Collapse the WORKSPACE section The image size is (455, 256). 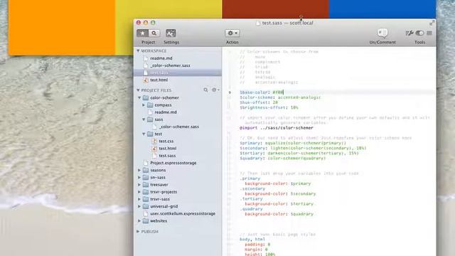coord(138,50)
